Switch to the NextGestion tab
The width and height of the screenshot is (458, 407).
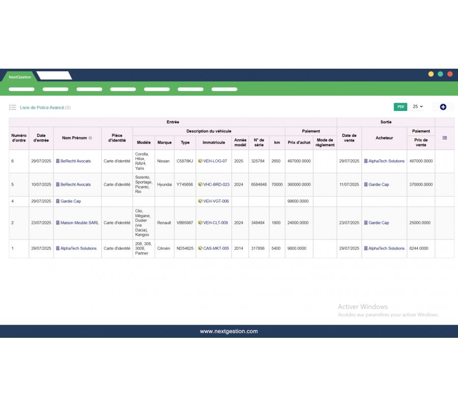(x=20, y=77)
